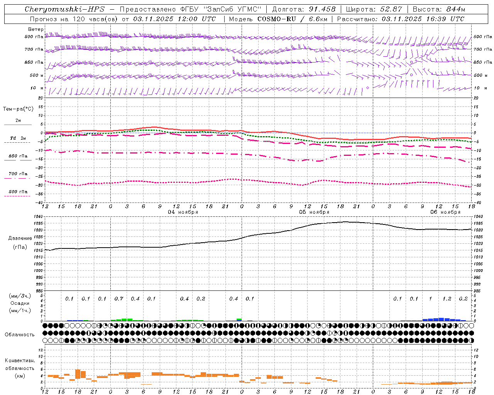Select the elevation text Высота: 844м
The width and height of the screenshot is (494, 395).
[x=439, y=9]
